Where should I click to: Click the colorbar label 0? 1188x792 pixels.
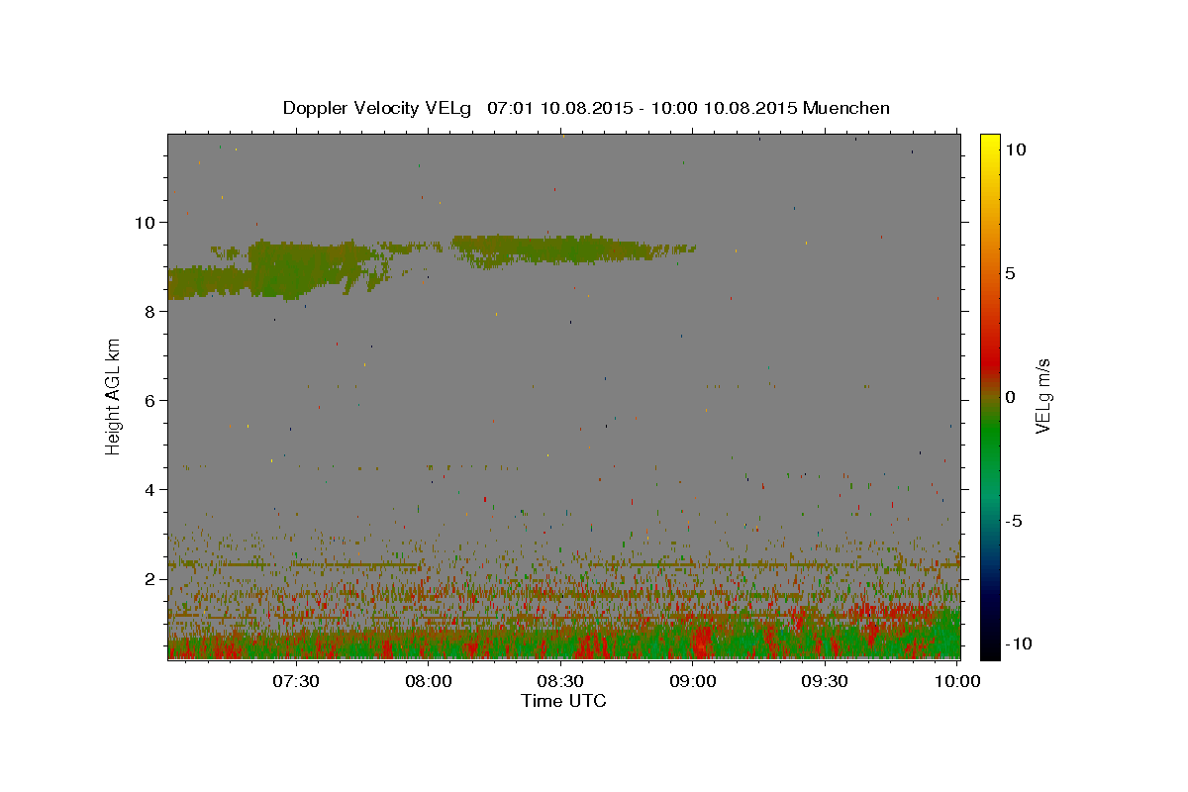(1010, 397)
